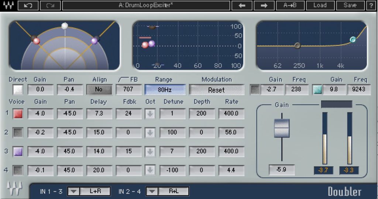This screenshot has width=378, height=199.
Task: Click the Modulation Reset button
Action: tap(216, 90)
